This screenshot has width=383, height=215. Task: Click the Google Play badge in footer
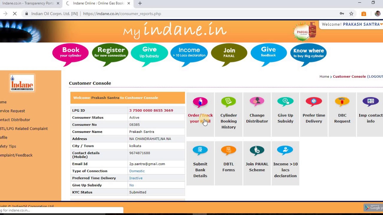[373, 208]
